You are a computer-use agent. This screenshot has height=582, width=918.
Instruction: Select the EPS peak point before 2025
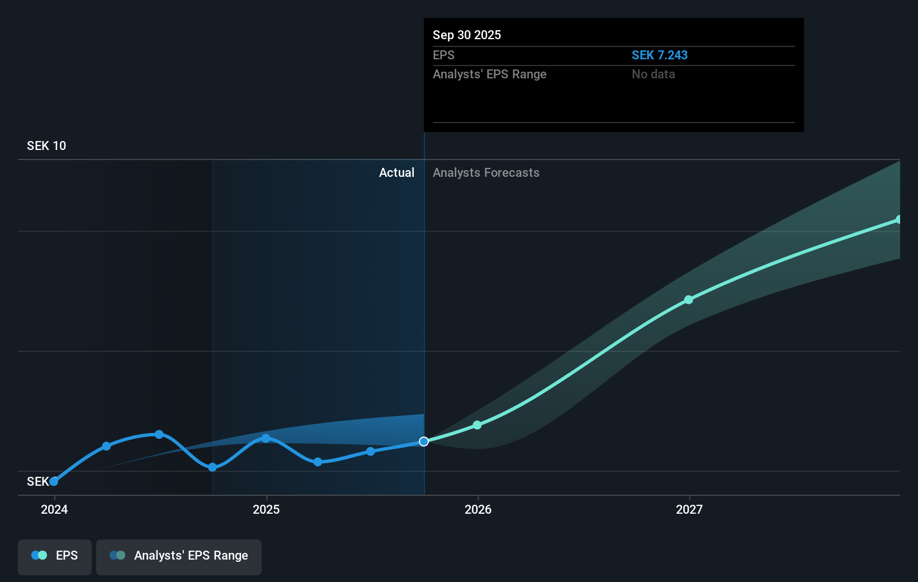point(160,434)
